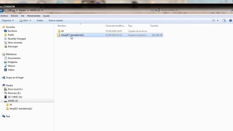Refresh the folder view
Viewport: 233px width, 131px height.
coord(156,11)
